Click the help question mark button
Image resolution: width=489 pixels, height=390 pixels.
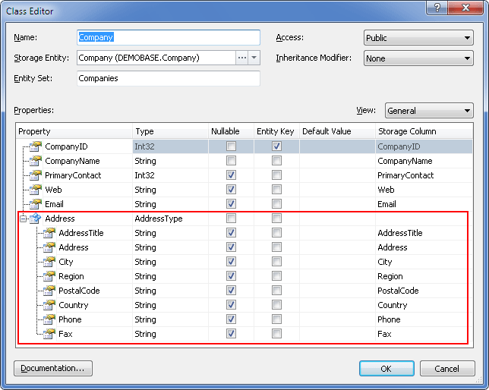click(x=437, y=8)
